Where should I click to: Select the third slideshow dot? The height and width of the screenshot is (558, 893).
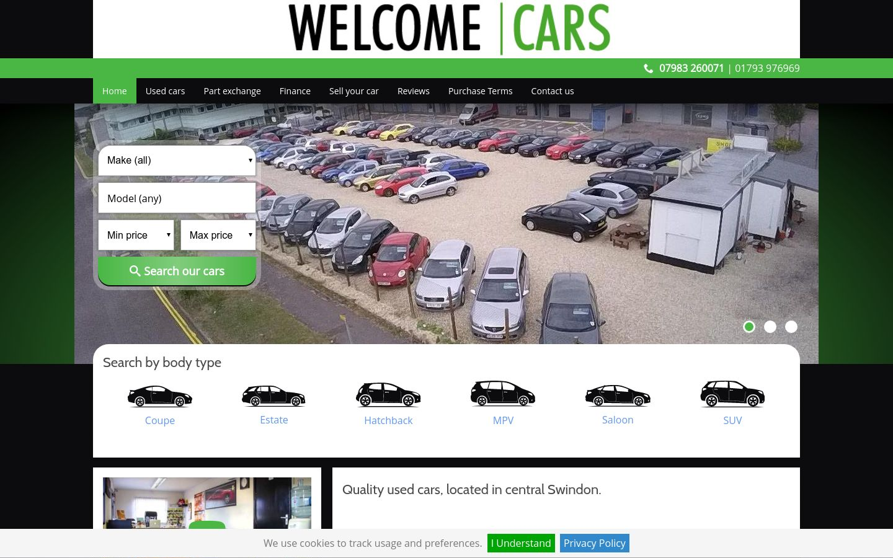[x=791, y=327]
